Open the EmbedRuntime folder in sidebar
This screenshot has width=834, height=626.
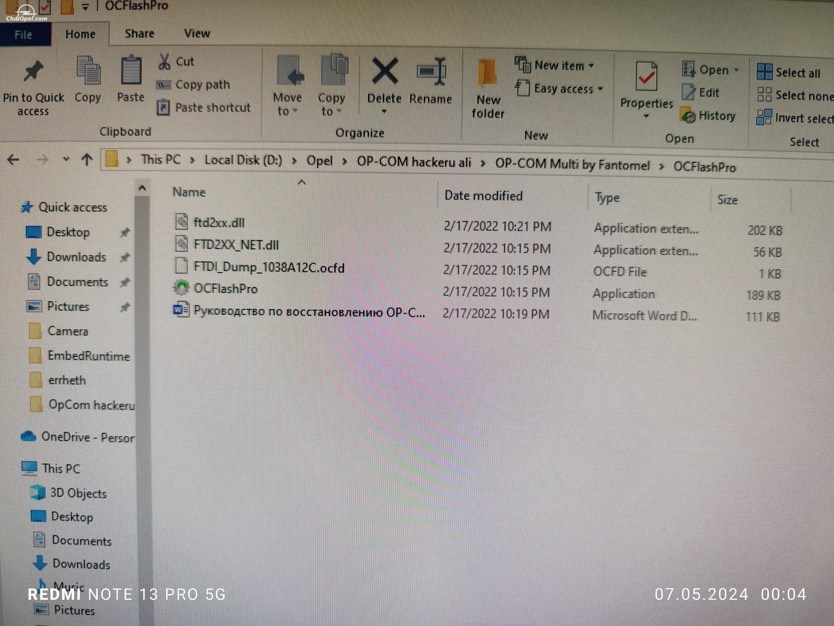coord(88,356)
